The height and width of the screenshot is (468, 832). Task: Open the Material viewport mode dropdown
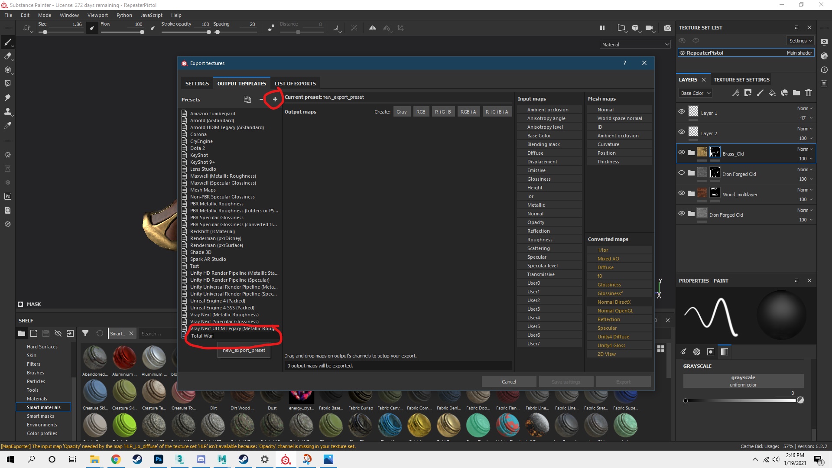[635, 45]
